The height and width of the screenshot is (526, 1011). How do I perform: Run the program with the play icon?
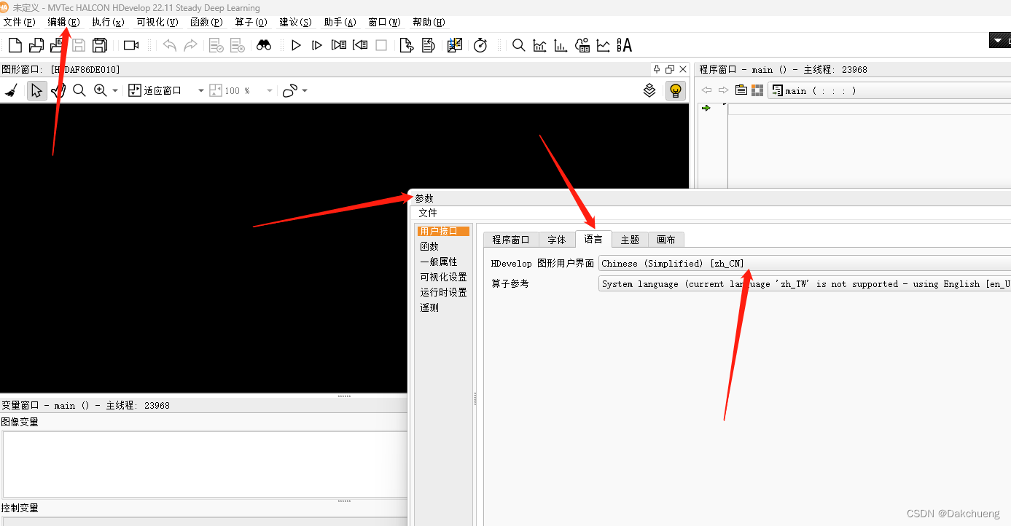[296, 44]
